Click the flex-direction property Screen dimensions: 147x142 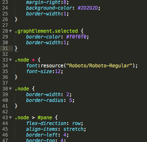[46, 123]
